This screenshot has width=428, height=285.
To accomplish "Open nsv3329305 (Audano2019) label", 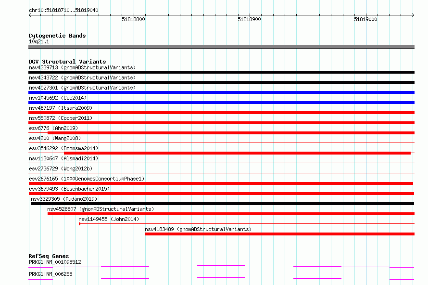I will [x=64, y=199].
